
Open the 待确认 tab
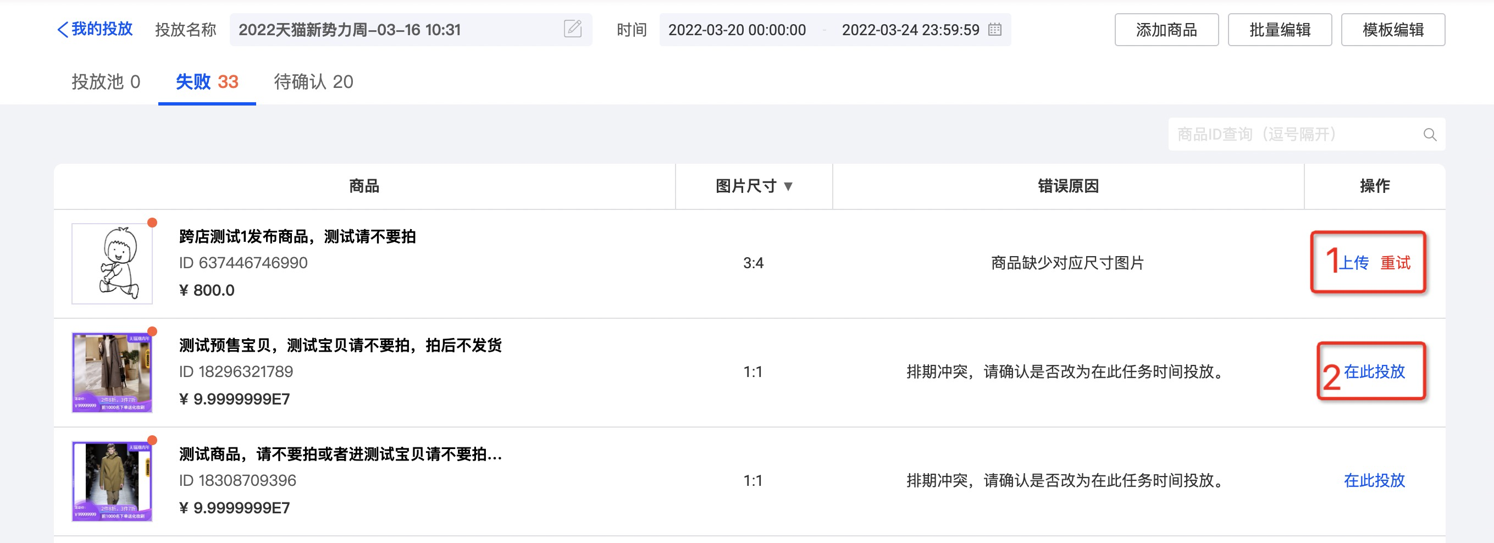pyautogui.click(x=313, y=82)
